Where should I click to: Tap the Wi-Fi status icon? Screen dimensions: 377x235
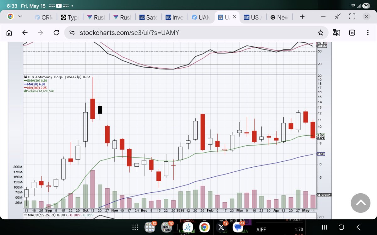click(353, 6)
